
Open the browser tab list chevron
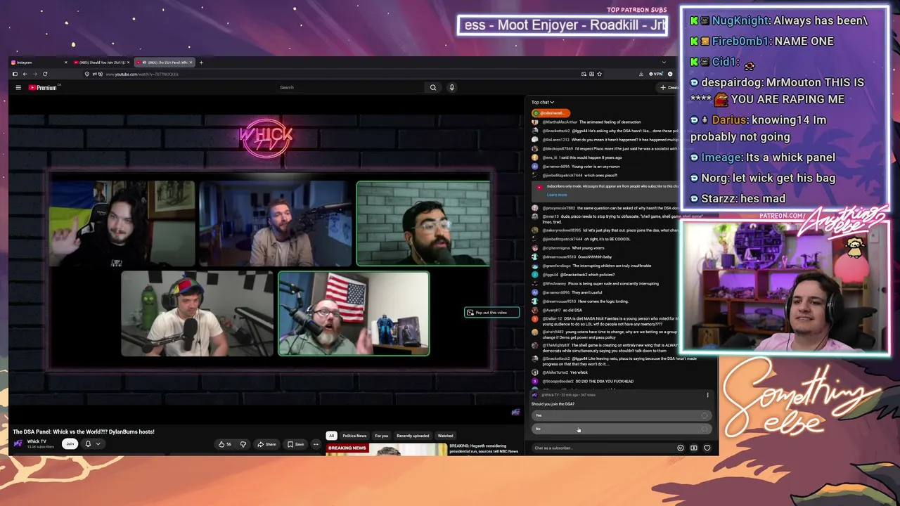(x=664, y=63)
